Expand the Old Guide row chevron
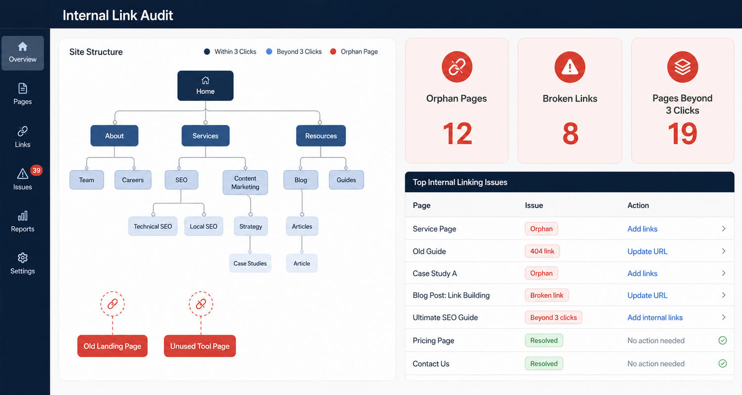742x395 pixels. pos(724,251)
